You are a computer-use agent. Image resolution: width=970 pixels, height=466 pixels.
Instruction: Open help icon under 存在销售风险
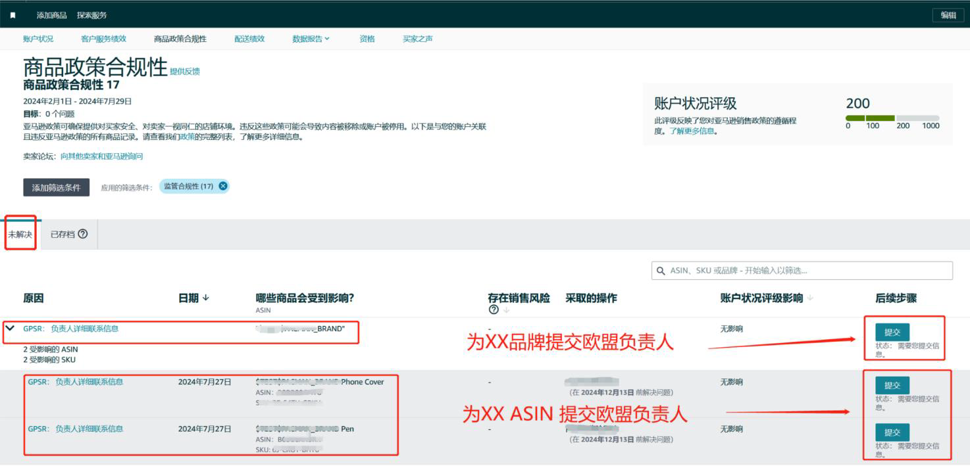pyautogui.click(x=493, y=310)
